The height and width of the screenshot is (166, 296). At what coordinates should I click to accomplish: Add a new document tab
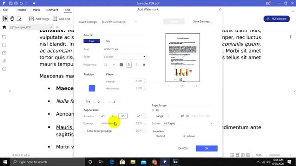tap(56, 27)
